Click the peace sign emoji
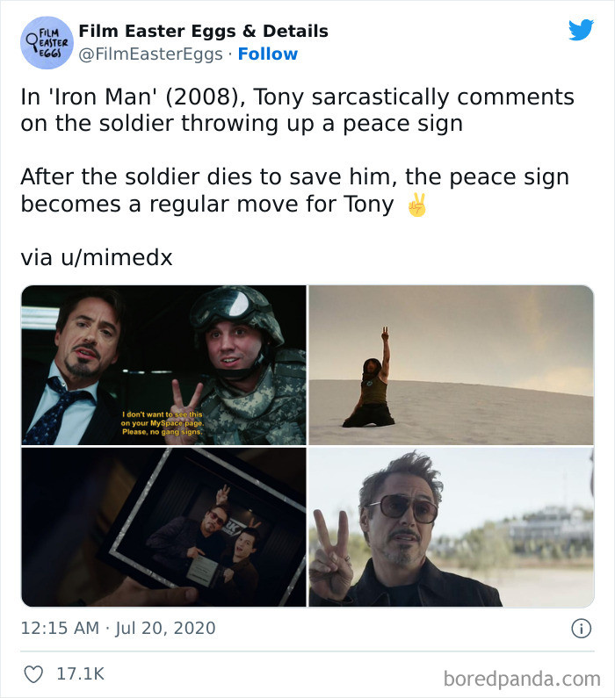The height and width of the screenshot is (698, 615). 416,205
